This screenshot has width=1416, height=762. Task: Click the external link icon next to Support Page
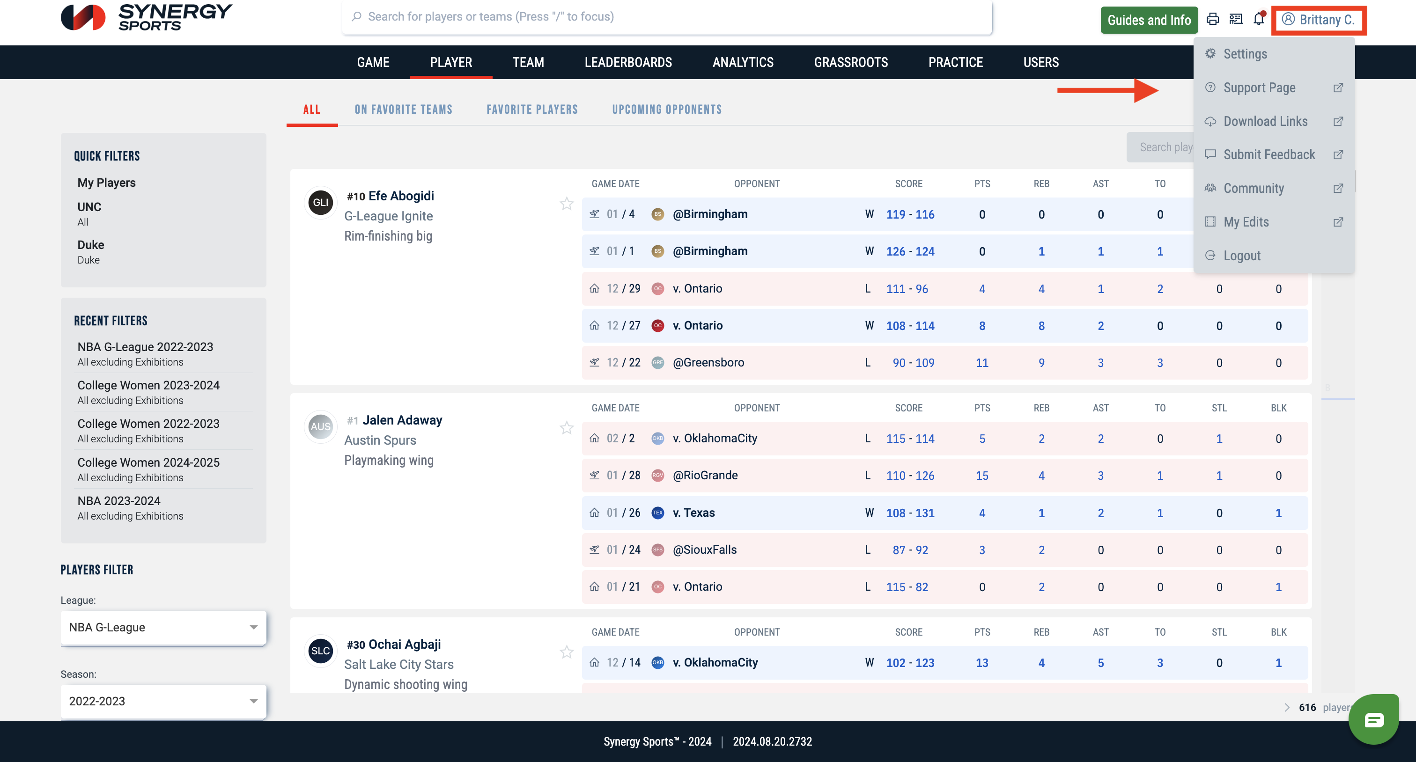[1338, 88]
